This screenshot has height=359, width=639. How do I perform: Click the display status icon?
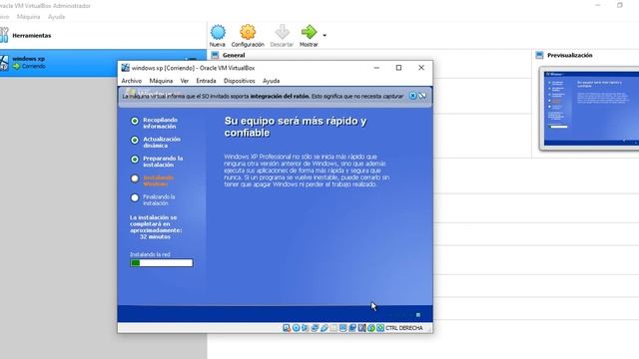pyautogui.click(x=342, y=328)
